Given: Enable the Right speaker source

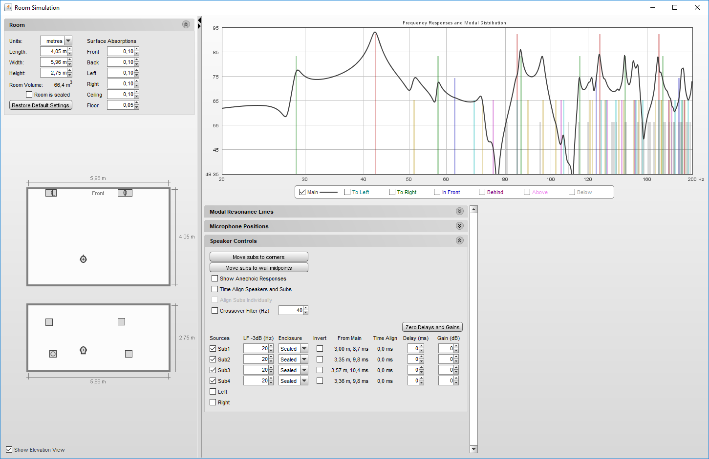Looking at the screenshot, I should [213, 402].
